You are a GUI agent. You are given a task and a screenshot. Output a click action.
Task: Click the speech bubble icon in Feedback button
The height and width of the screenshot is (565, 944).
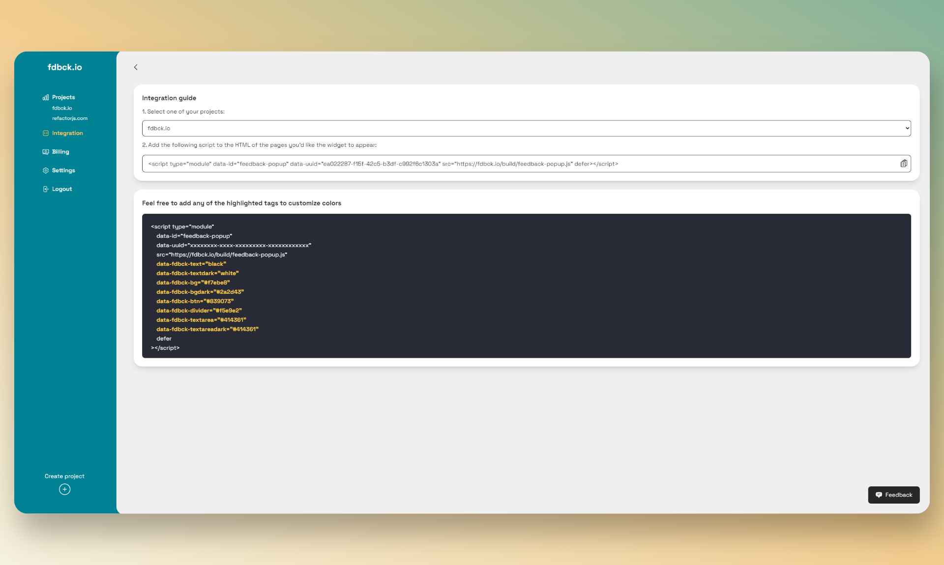(879, 495)
